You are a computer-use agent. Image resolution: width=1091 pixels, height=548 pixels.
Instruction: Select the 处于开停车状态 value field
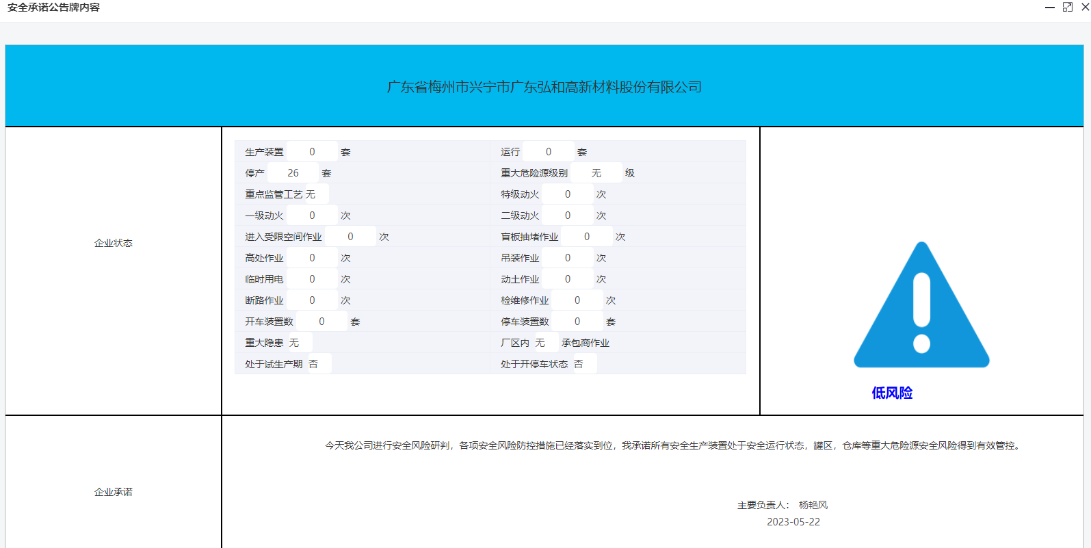point(583,364)
